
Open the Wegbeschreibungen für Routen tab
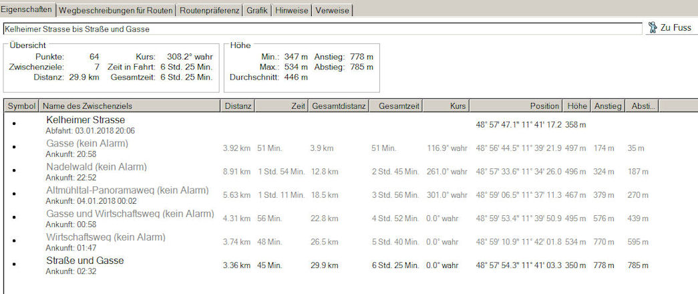coord(116,10)
